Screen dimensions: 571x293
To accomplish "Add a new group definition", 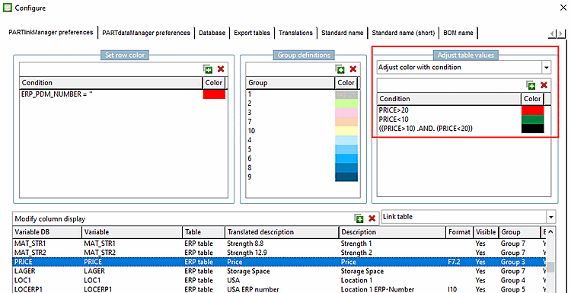I will [x=340, y=69].
